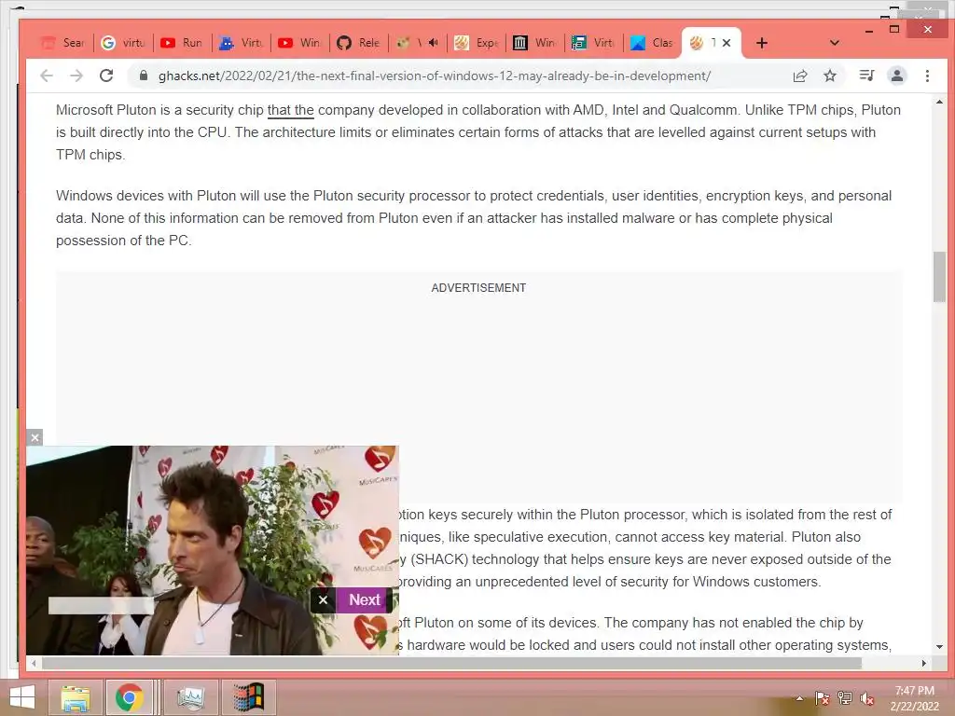Open the system monitor taskbar app
955x716 pixels.
pyautogui.click(x=190, y=697)
